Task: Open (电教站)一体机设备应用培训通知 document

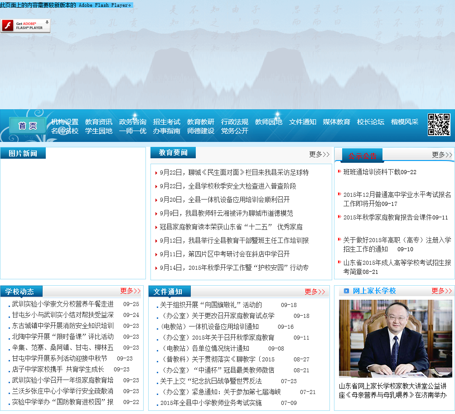Action: (x=209, y=326)
